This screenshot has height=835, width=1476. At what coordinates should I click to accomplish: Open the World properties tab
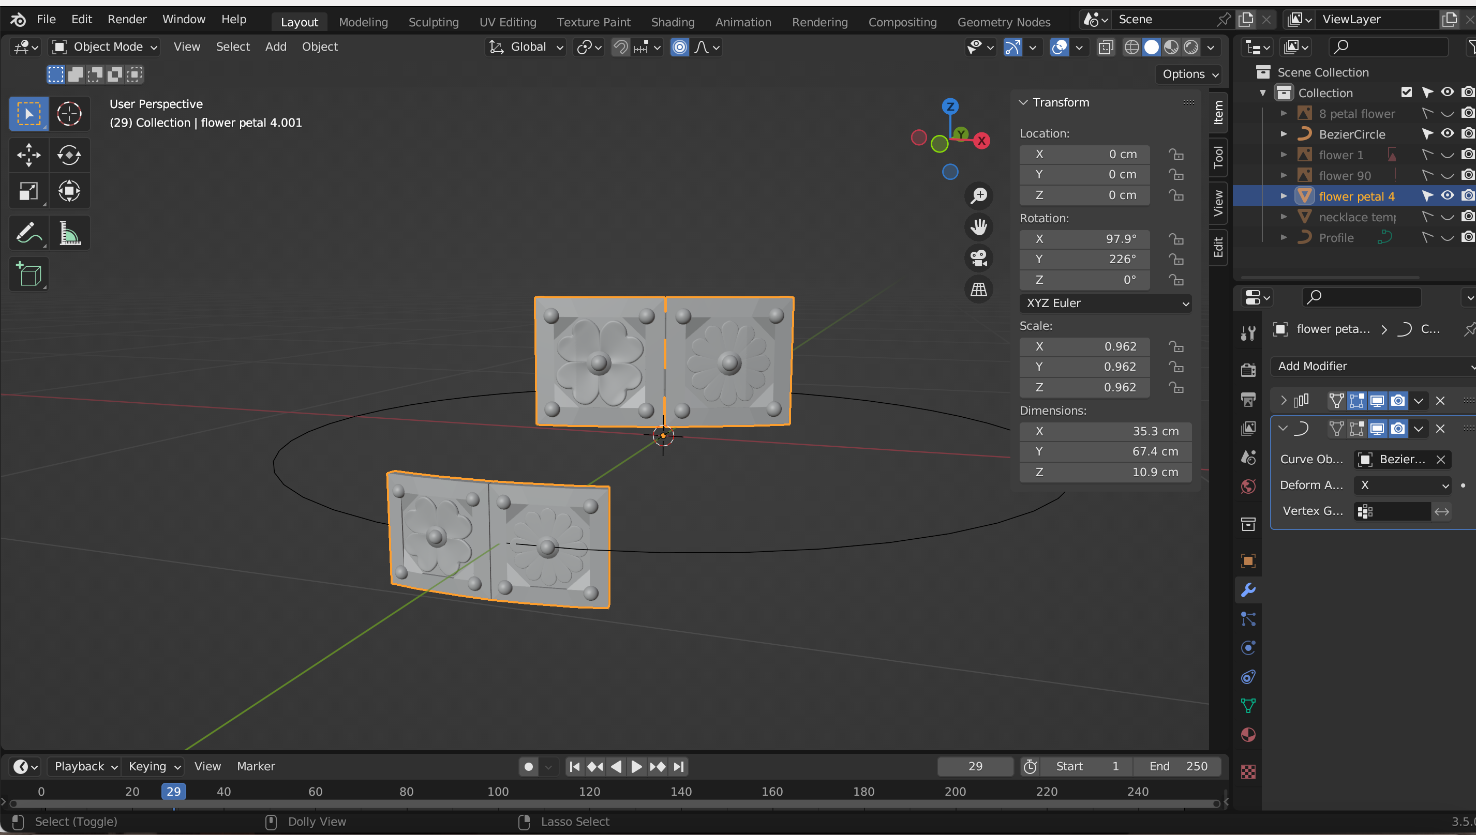click(x=1248, y=487)
